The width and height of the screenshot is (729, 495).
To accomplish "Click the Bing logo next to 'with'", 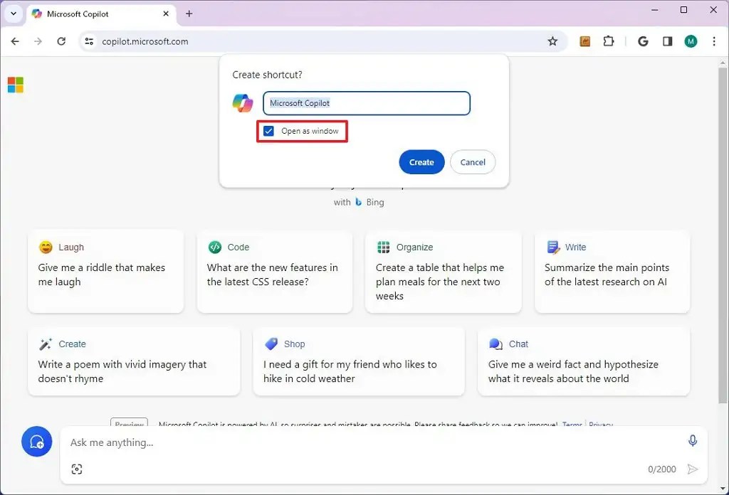I will (359, 202).
